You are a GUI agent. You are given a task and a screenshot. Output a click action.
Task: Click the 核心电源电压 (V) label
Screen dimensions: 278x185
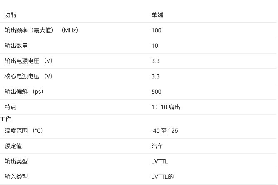(29, 76)
